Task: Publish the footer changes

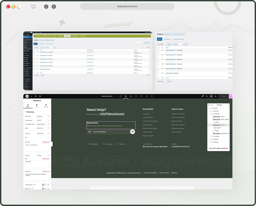Action: tap(223, 96)
